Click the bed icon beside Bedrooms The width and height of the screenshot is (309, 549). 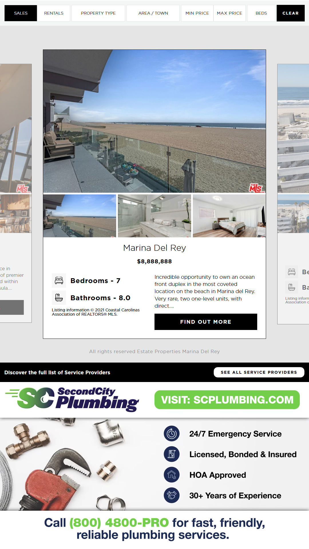pyautogui.click(x=59, y=281)
